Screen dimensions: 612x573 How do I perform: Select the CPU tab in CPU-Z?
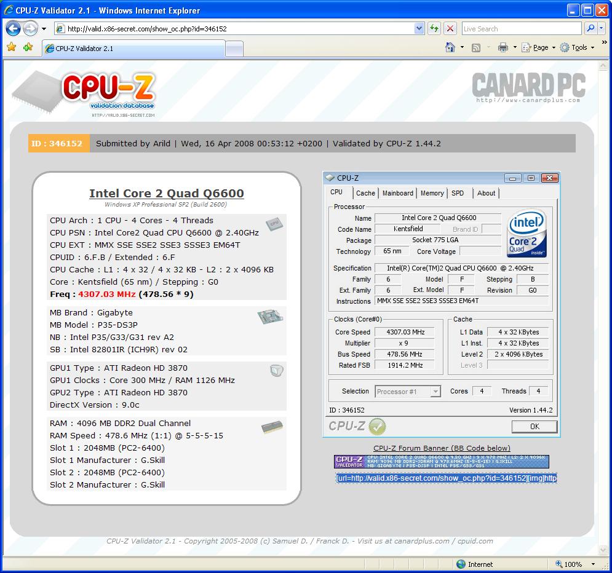[x=336, y=192]
